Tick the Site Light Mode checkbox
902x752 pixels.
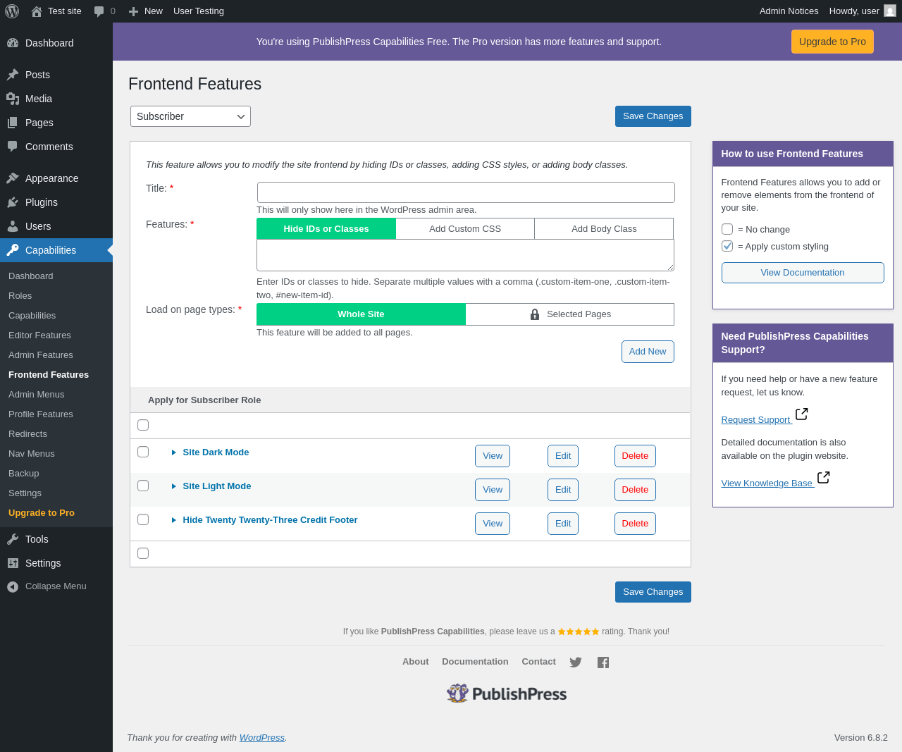coord(143,486)
